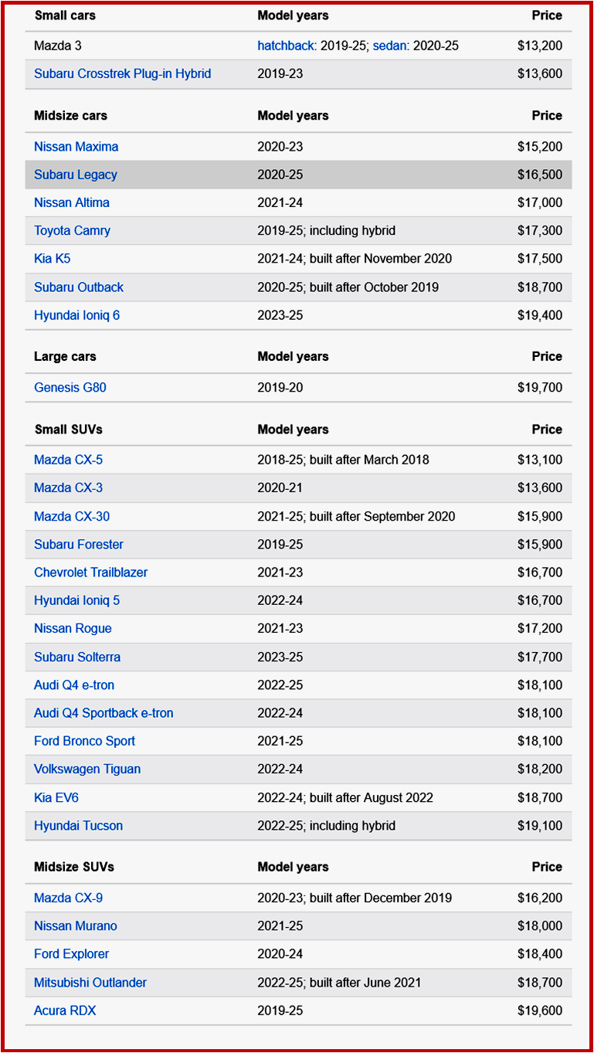594x1053 pixels.
Task: Follow the Hyundai Tucson link
Action: [78, 826]
